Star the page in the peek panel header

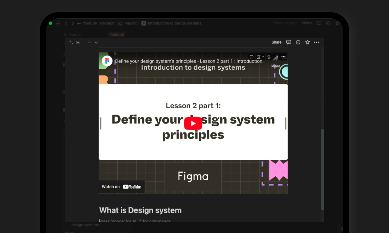[x=308, y=42]
